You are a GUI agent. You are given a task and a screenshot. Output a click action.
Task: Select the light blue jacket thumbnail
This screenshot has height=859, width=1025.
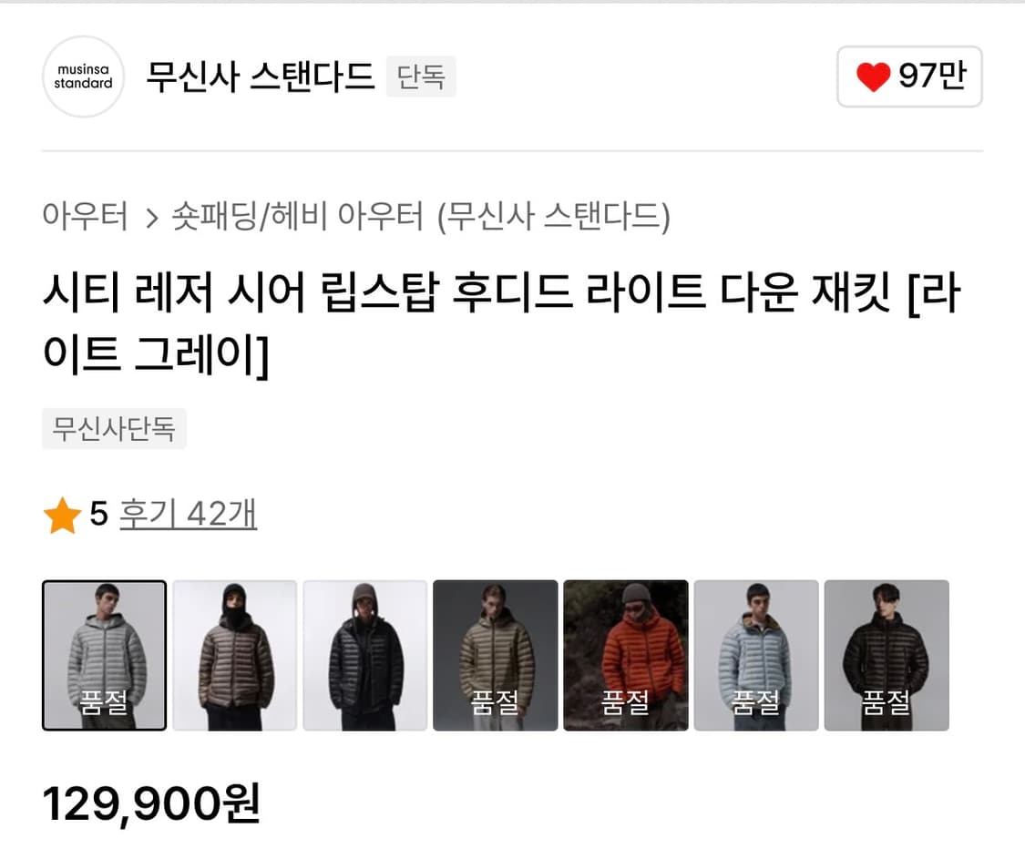[756, 655]
